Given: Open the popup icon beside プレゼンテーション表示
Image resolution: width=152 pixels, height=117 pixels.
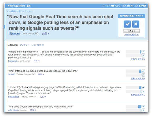Looking at the screenshot, I should (43, 45).
